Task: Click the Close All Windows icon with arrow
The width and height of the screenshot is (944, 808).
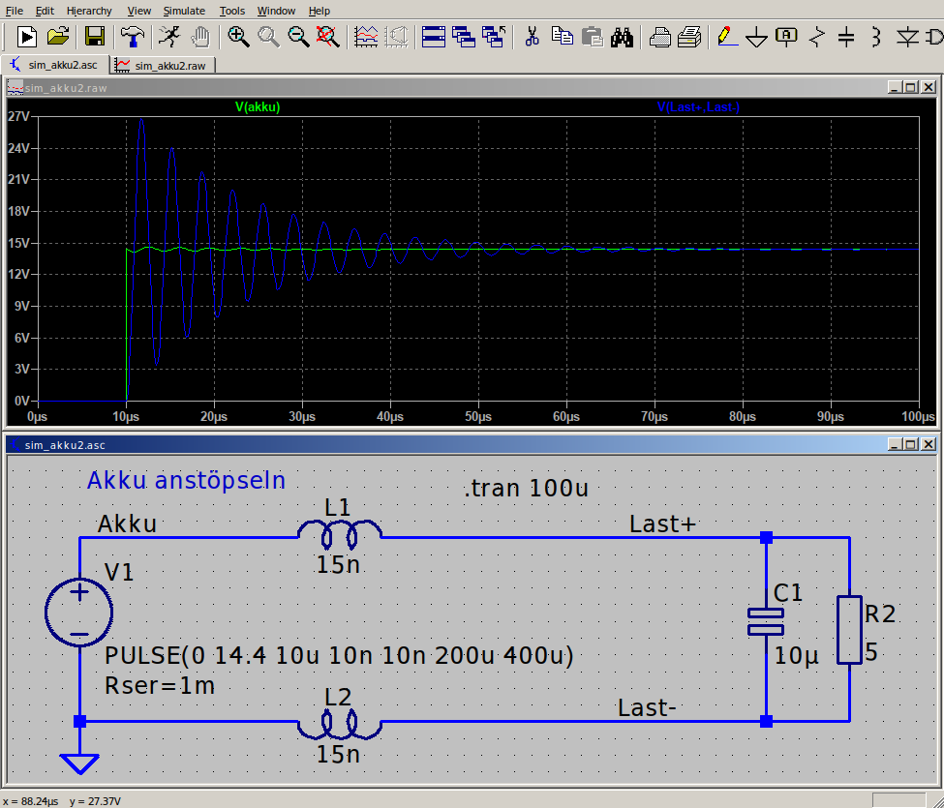Action: click(494, 37)
